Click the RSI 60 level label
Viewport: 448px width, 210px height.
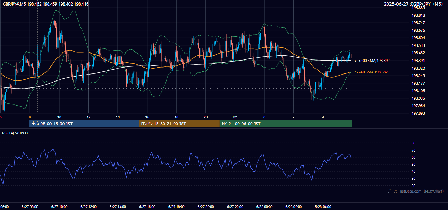coord(413,157)
